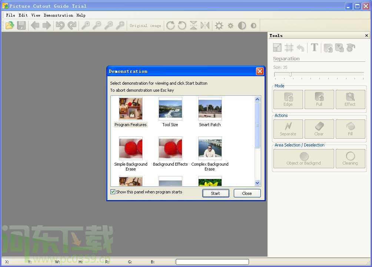This screenshot has width=372, height=267.
Task: Activate Full mode under Mode section
Action: [319, 99]
